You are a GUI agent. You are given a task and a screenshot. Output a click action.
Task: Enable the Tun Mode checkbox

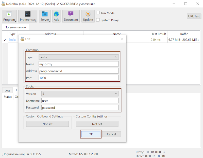(98, 13)
